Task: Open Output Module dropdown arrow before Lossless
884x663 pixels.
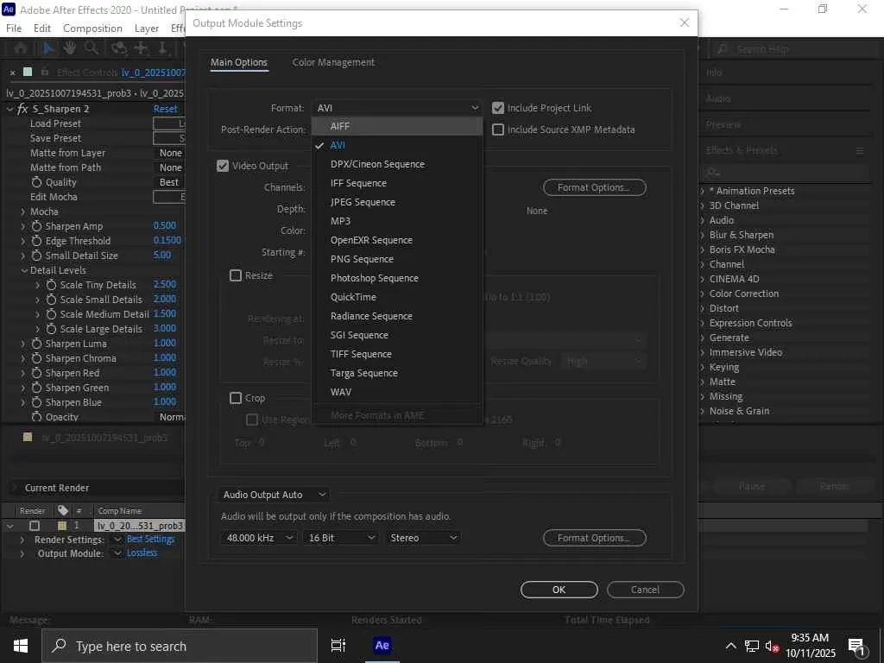Action: (x=117, y=553)
